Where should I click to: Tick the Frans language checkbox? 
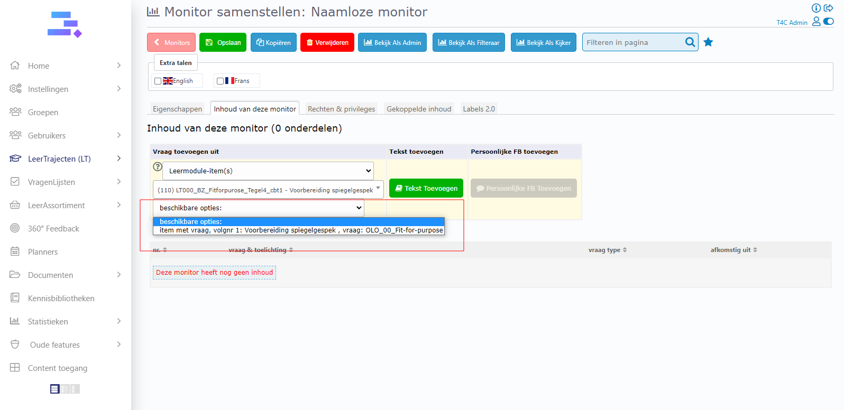click(x=220, y=81)
